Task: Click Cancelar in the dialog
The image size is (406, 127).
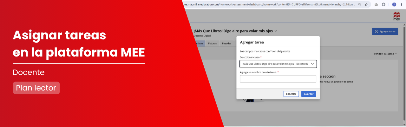Action: point(291,94)
